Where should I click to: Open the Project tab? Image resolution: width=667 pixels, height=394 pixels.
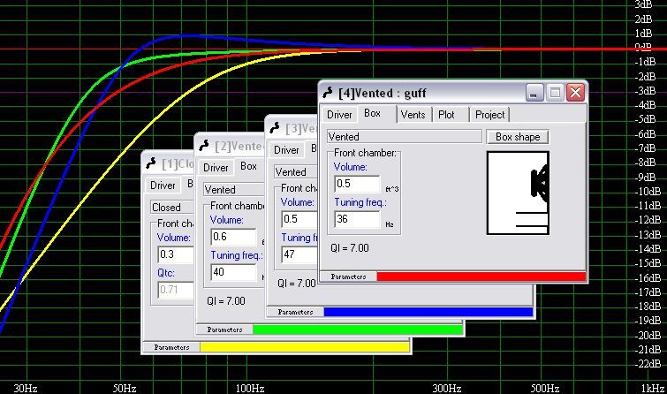489,115
